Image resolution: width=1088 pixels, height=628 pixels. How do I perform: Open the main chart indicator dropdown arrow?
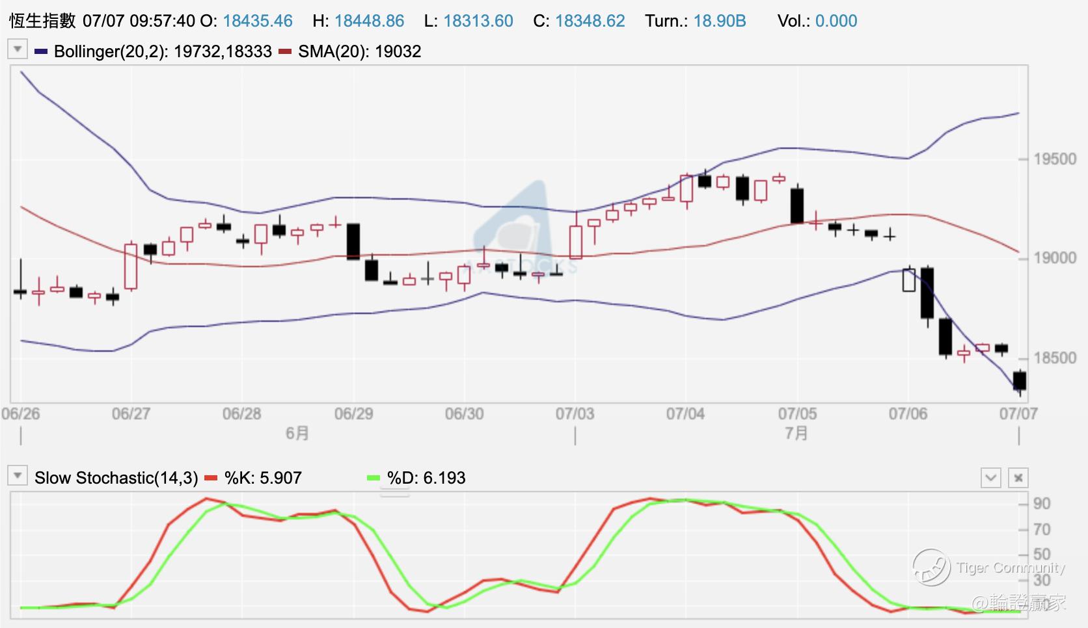click(17, 49)
